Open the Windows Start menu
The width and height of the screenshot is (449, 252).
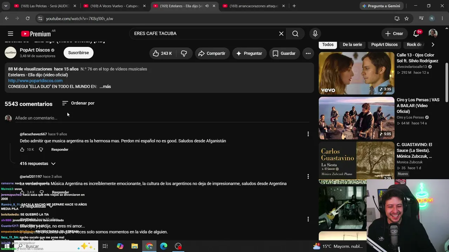click(7, 246)
